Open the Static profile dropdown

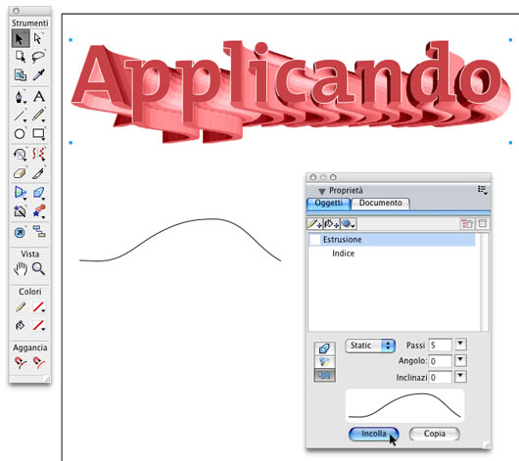click(x=370, y=346)
